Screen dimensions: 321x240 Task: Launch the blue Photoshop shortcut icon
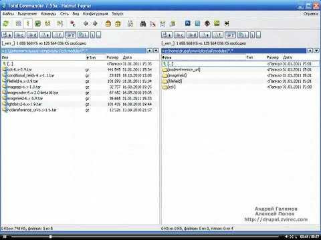(x=188, y=23)
